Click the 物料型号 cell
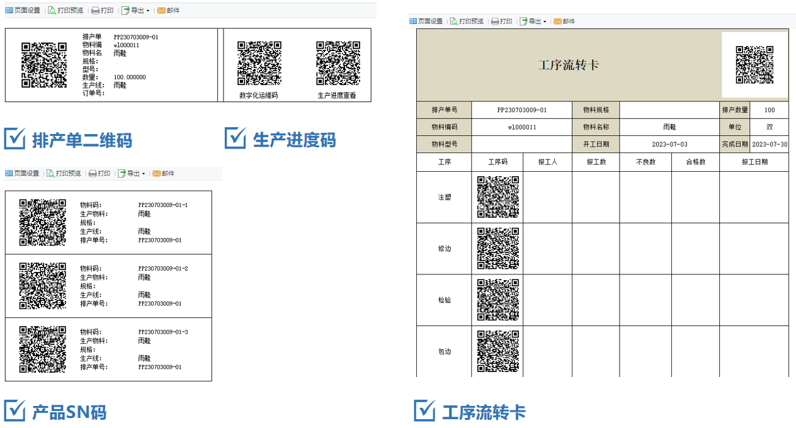Screen dimensions: 796x428 tap(444, 144)
